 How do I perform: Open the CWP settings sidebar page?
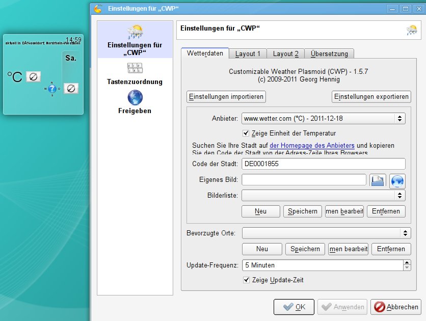tap(135, 40)
